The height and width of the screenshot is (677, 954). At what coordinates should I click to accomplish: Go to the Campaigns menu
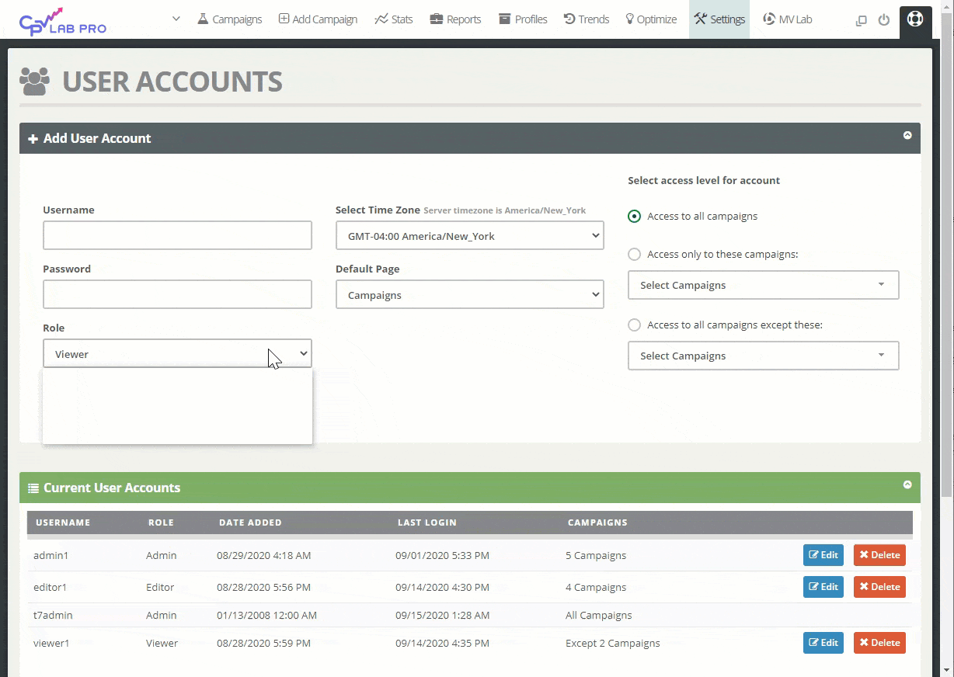(229, 19)
